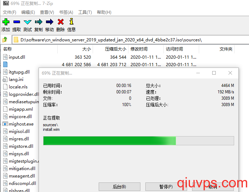Click the 4464 M total size value
This screenshot has width=249, height=192.
click(227, 86)
